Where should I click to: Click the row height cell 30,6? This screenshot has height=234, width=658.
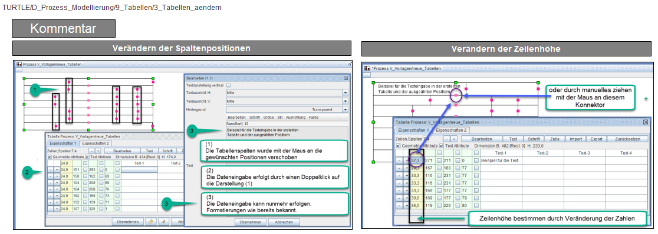coord(417,198)
